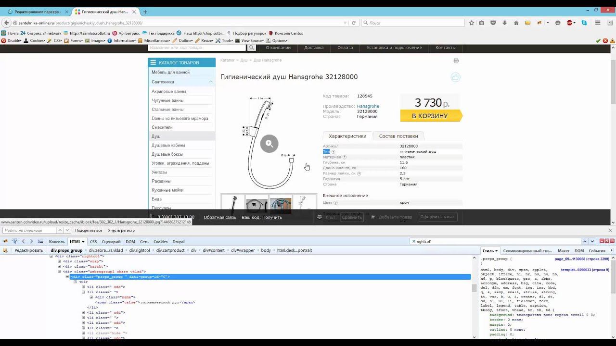Click the print icon on the product page
Screen dimensions: 616x346
click(x=456, y=61)
